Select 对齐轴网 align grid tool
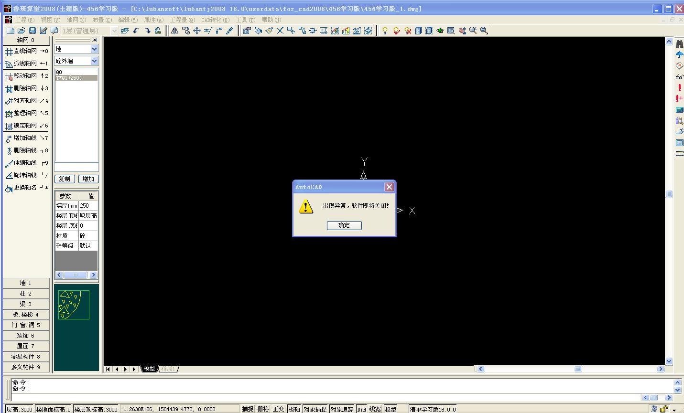The height and width of the screenshot is (413, 684). 26,101
